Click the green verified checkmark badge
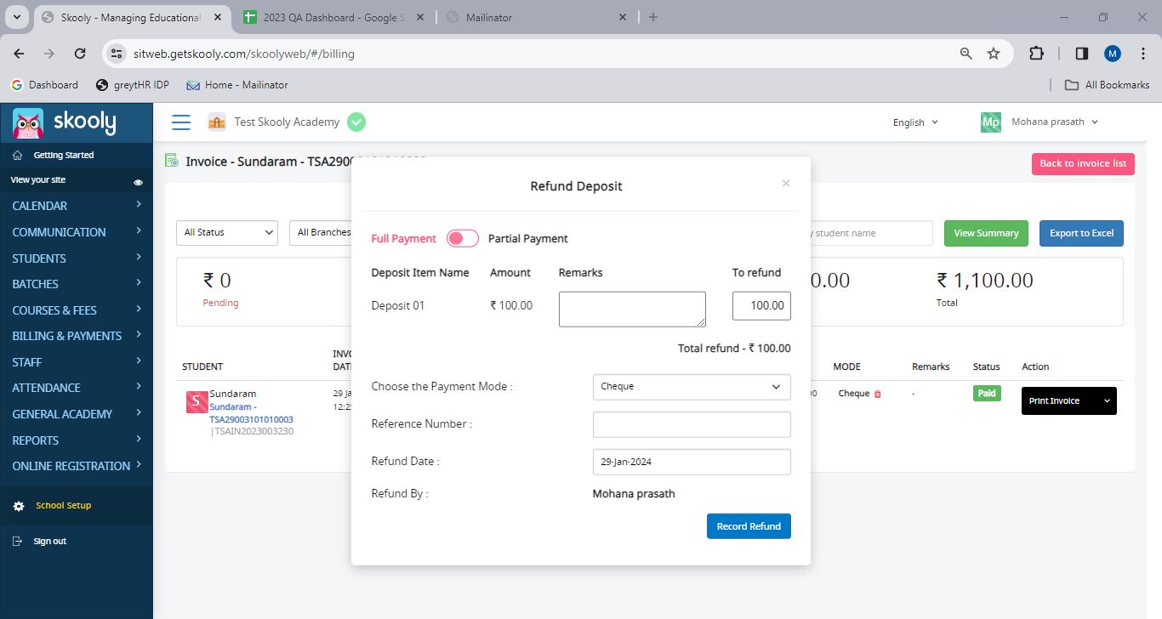 (x=356, y=122)
